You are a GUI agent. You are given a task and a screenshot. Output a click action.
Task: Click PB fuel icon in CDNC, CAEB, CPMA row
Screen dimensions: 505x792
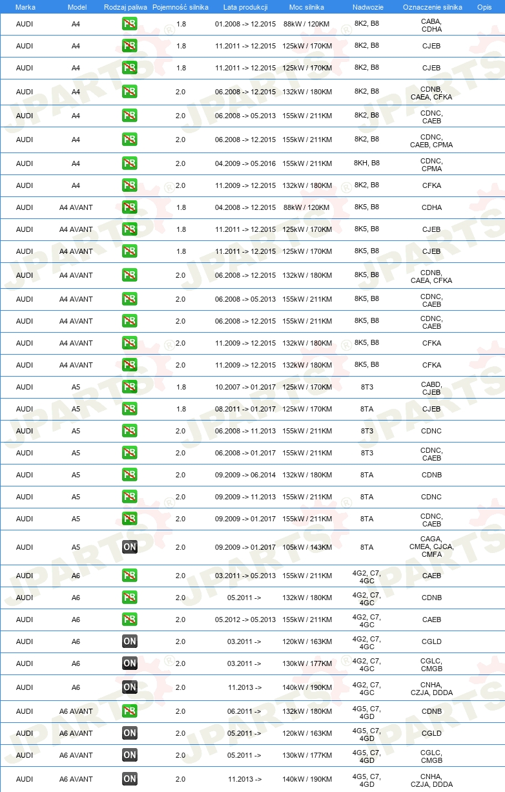130,140
